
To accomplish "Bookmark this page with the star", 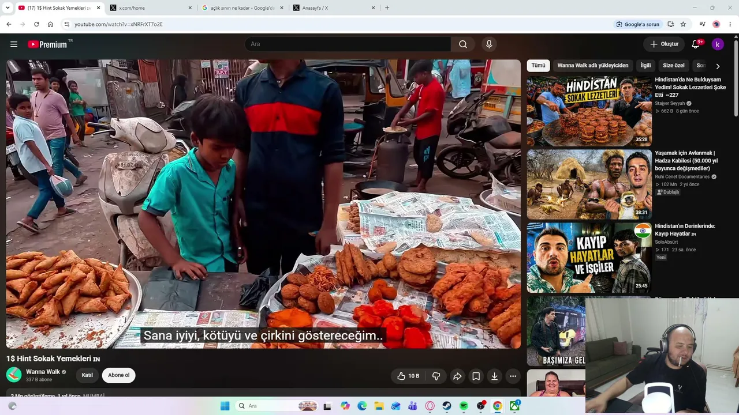I will [683, 24].
